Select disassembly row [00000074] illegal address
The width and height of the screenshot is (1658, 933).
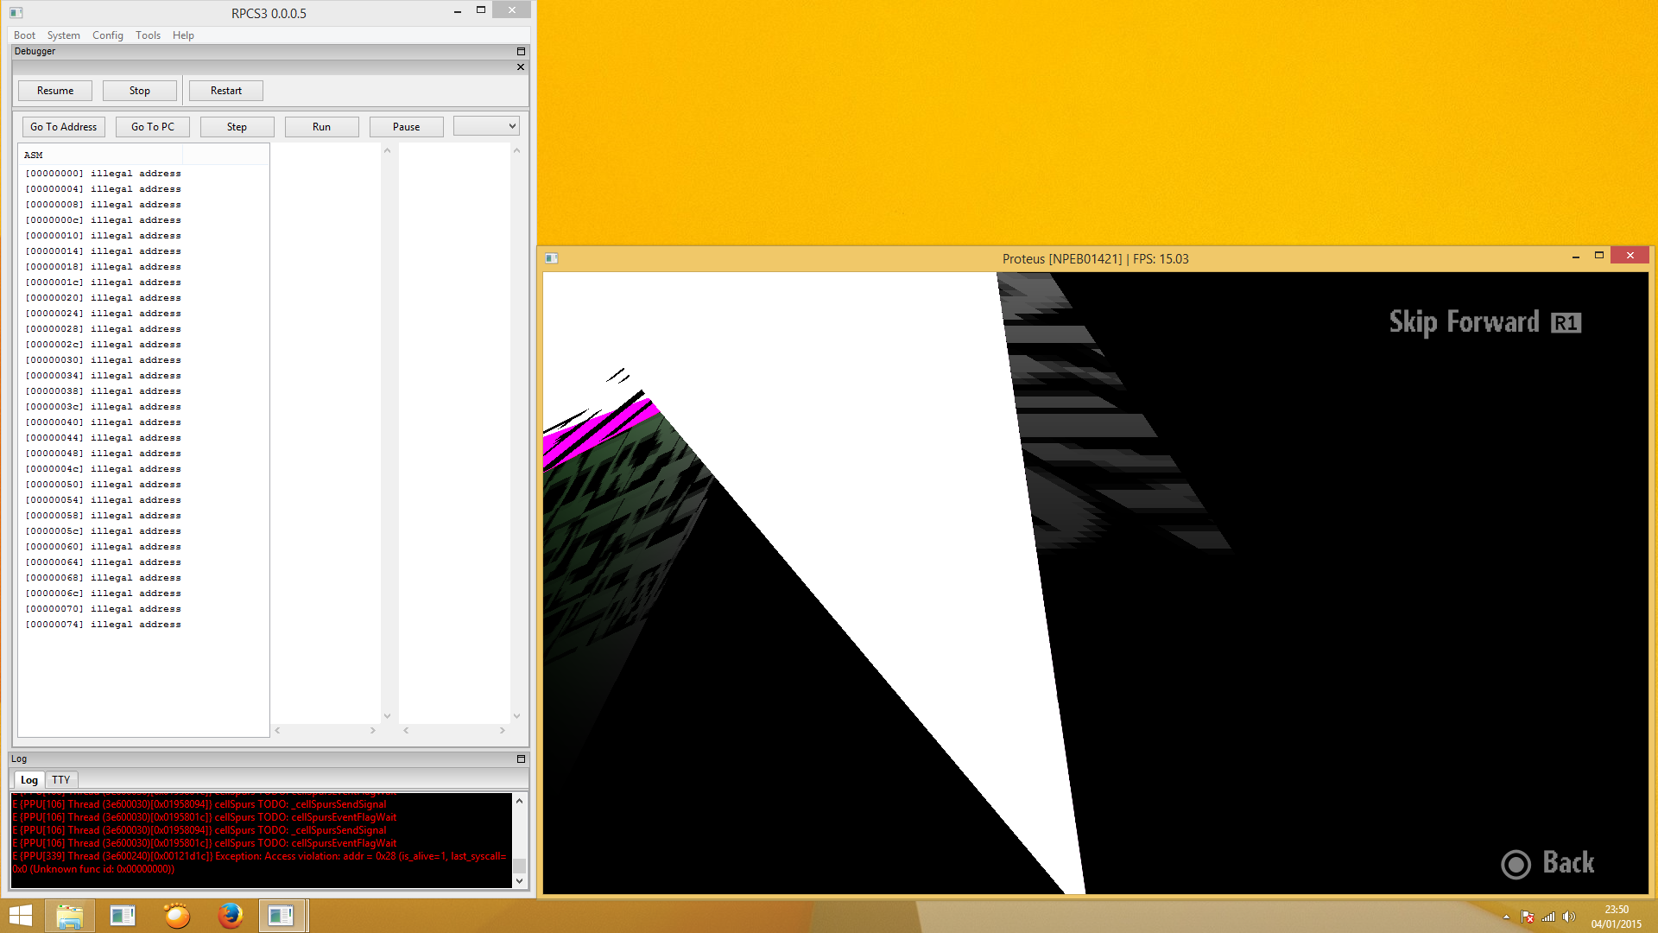[104, 625]
